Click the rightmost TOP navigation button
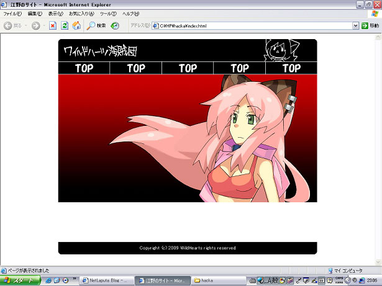The image size is (382, 286). point(291,68)
